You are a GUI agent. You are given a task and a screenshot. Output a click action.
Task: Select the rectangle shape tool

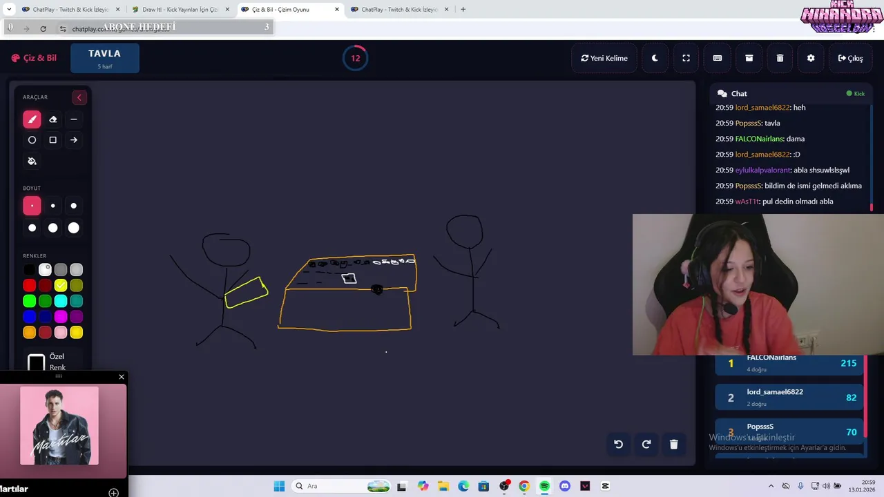pyautogui.click(x=52, y=140)
